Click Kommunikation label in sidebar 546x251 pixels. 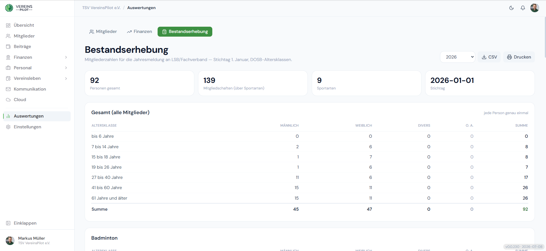tap(30, 89)
